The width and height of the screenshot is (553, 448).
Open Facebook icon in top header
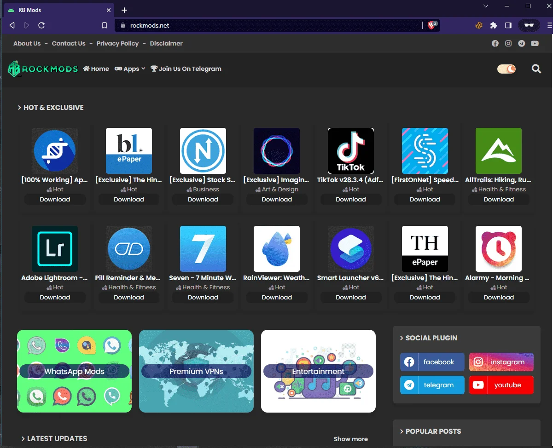(495, 44)
